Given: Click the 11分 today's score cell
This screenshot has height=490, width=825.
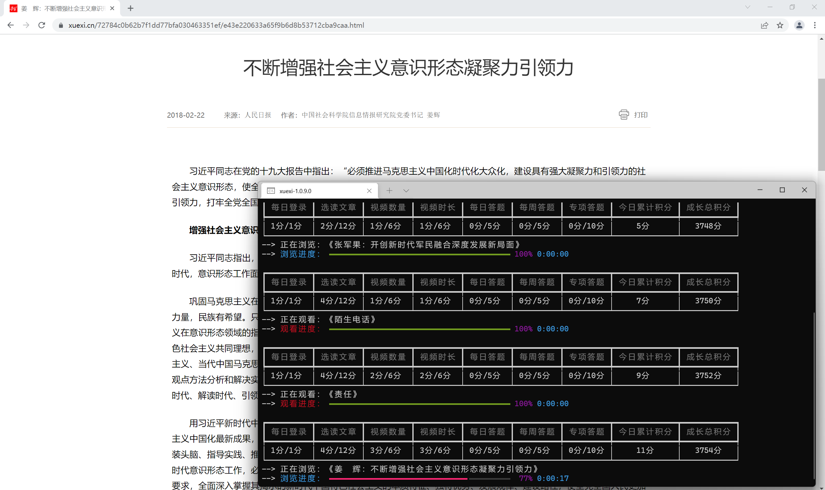Looking at the screenshot, I should point(645,450).
